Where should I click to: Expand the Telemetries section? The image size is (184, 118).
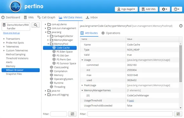pyautogui.click(x=4, y=47)
